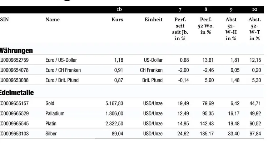Image resolution: width=268 pixels, height=150 pixels.
Task: Click the Palladium name
Action: pyautogui.click(x=55, y=114)
